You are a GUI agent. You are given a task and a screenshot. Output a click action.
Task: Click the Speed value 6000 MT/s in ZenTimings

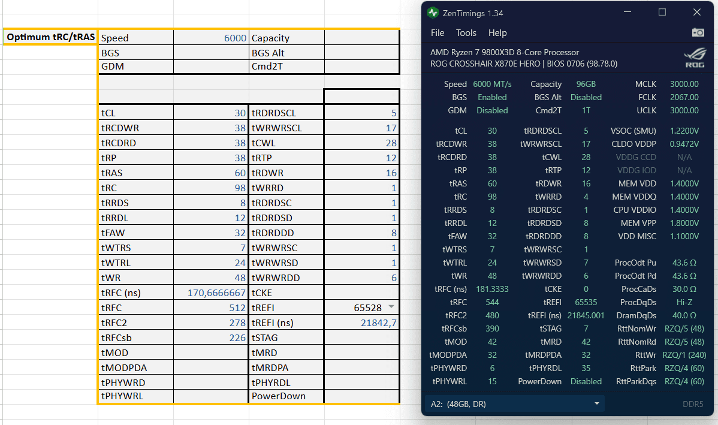(x=492, y=84)
